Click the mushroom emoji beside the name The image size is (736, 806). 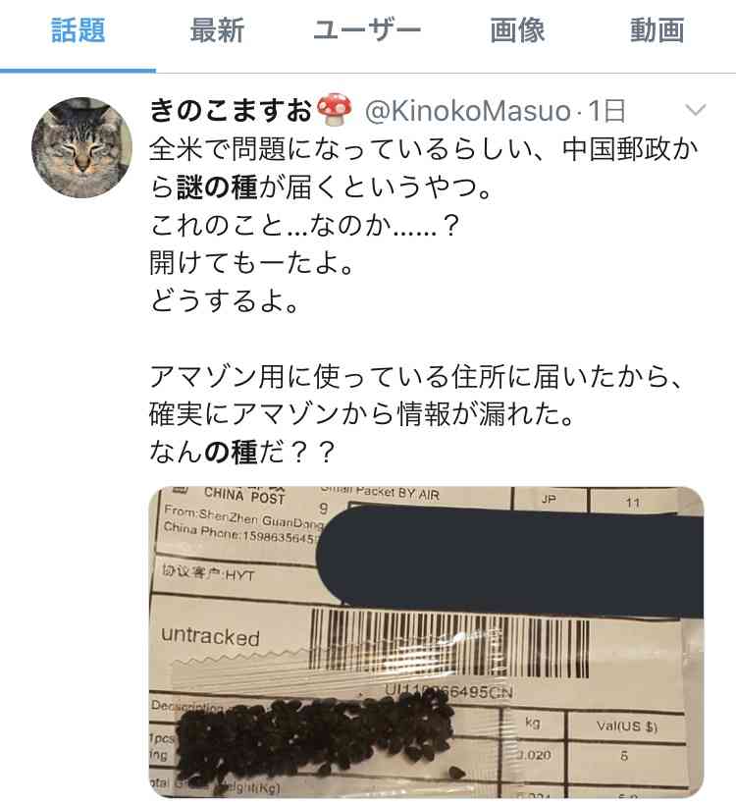pyautogui.click(x=334, y=110)
